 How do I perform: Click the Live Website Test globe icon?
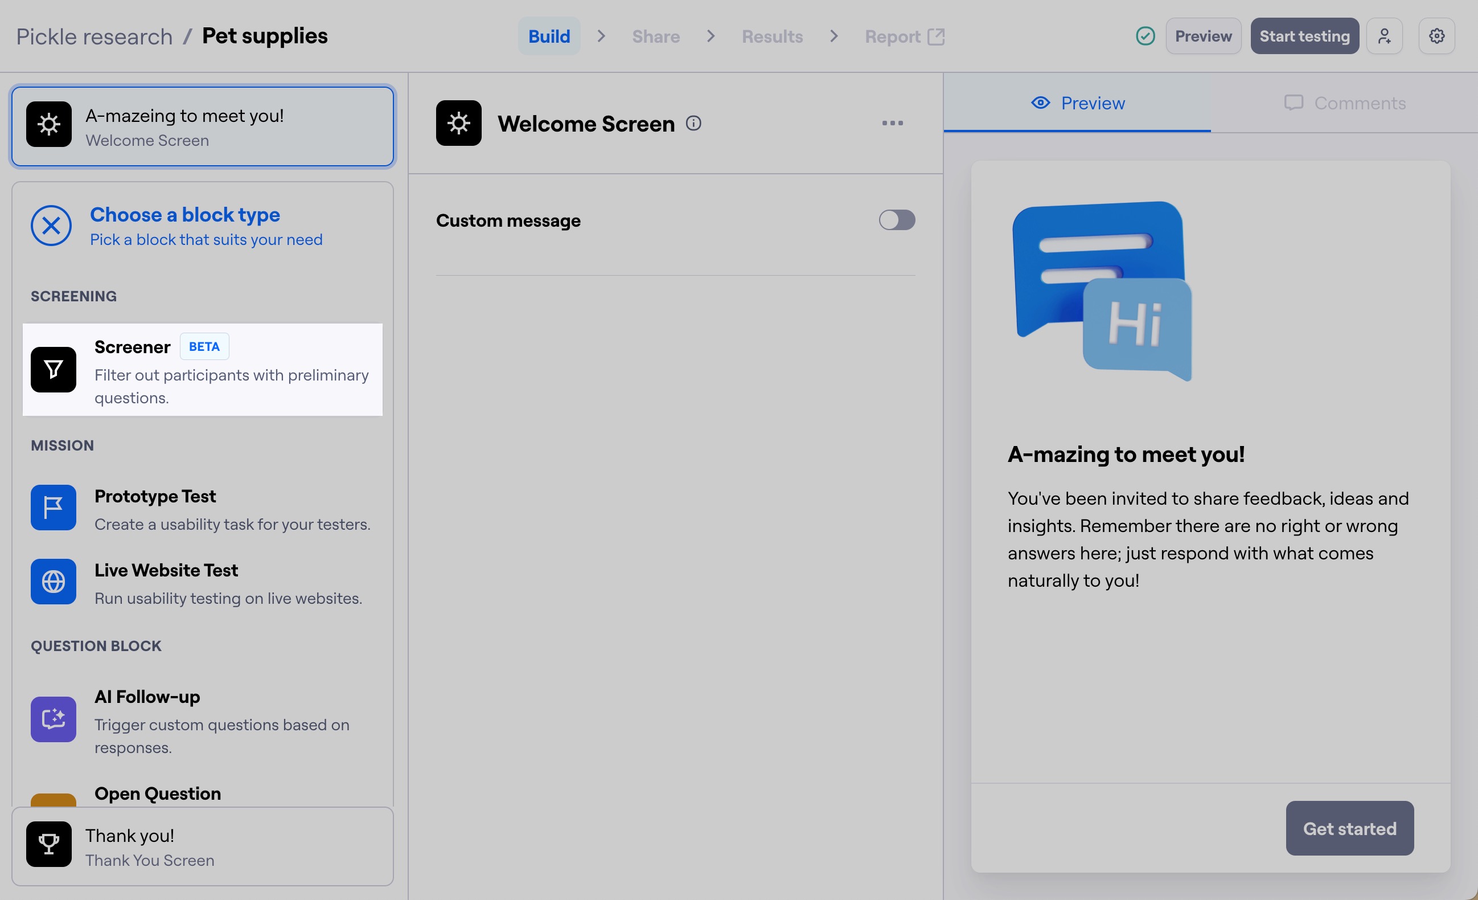tap(54, 582)
